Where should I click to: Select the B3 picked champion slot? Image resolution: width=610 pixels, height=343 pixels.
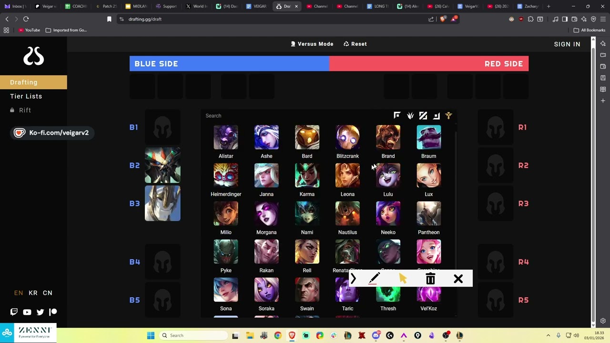(163, 203)
